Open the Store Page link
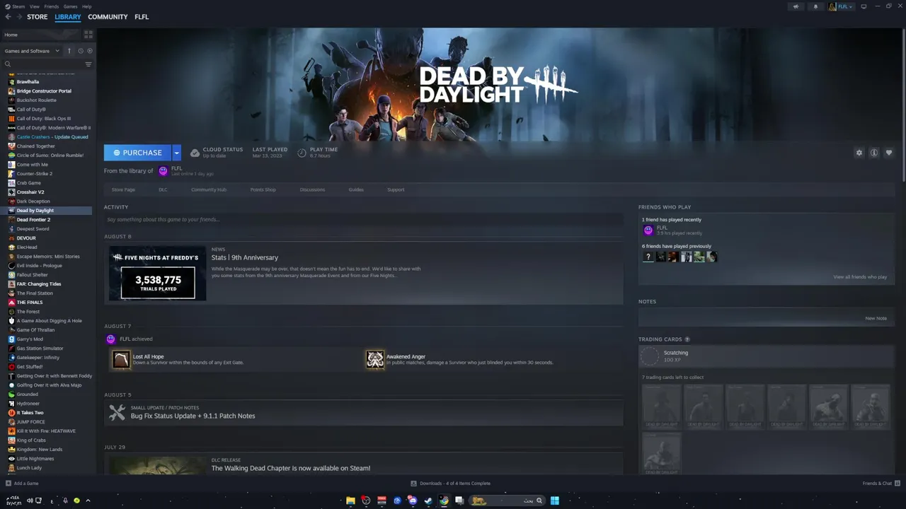 pyautogui.click(x=123, y=189)
